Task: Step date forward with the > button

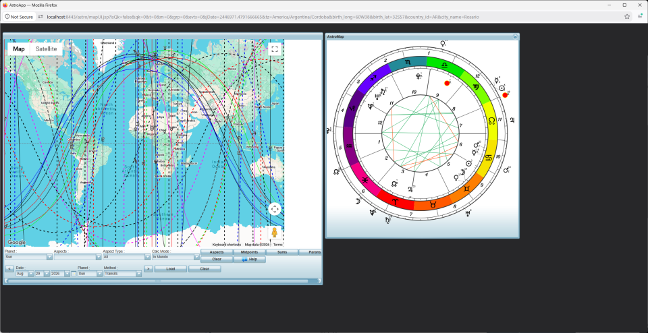Action: tap(148, 269)
